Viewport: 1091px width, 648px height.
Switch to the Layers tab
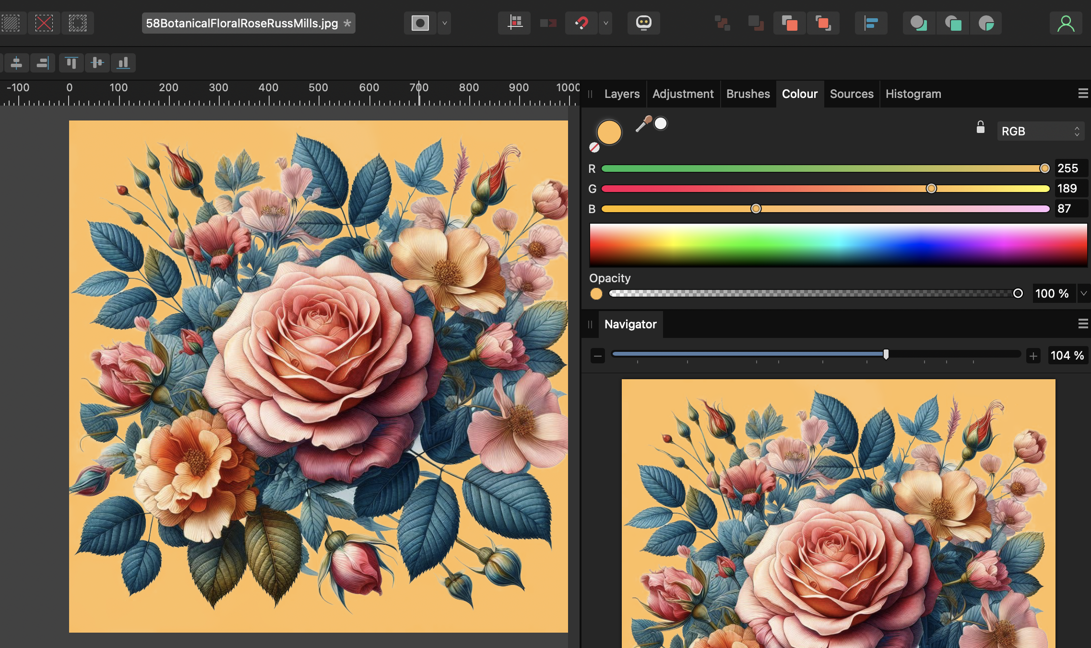[622, 94]
